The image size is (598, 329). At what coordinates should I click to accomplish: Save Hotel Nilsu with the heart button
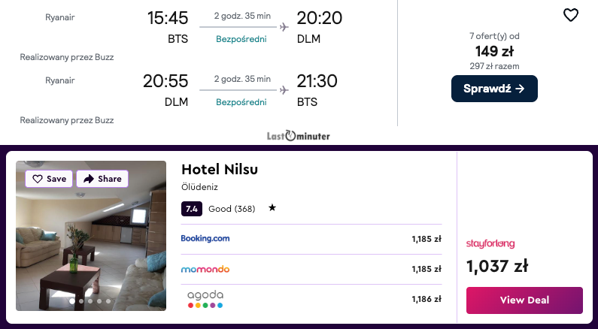(49, 179)
